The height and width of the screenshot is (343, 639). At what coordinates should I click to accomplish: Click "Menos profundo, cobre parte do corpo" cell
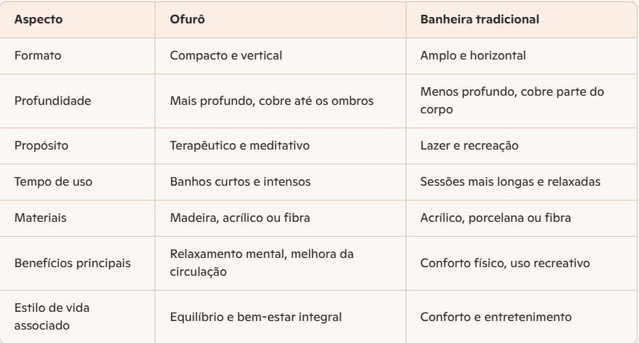tap(506, 101)
